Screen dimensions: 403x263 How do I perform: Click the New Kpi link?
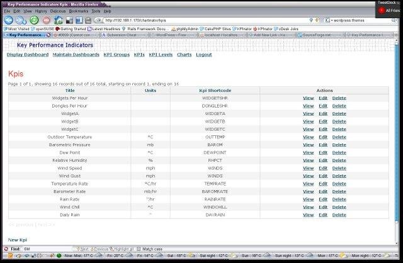[x=18, y=240]
